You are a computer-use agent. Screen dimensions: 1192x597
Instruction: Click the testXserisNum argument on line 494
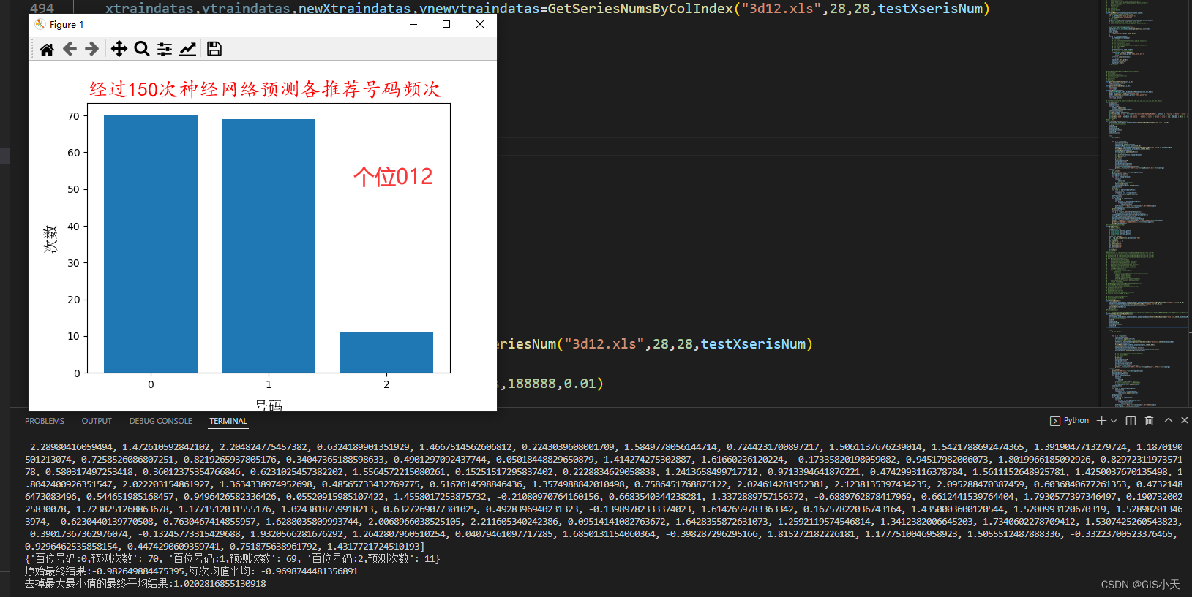click(930, 9)
